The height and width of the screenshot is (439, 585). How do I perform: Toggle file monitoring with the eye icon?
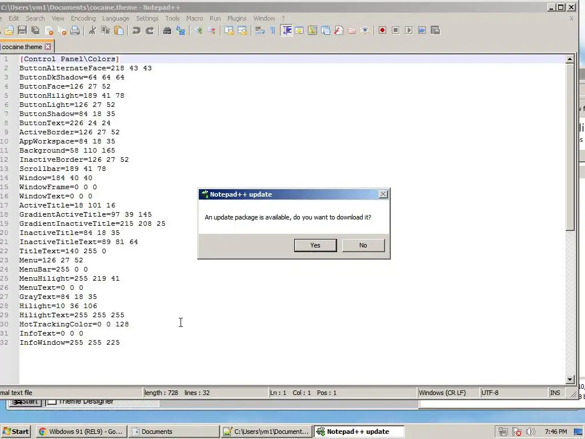click(365, 31)
